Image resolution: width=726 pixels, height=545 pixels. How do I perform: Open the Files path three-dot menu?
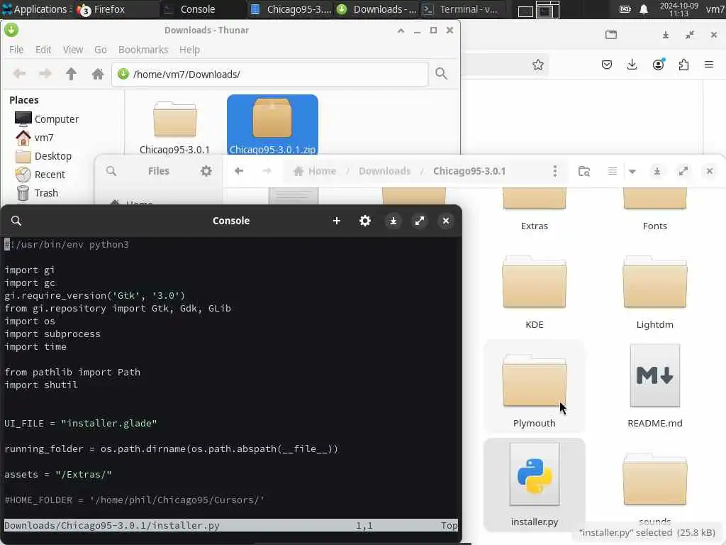(x=554, y=171)
